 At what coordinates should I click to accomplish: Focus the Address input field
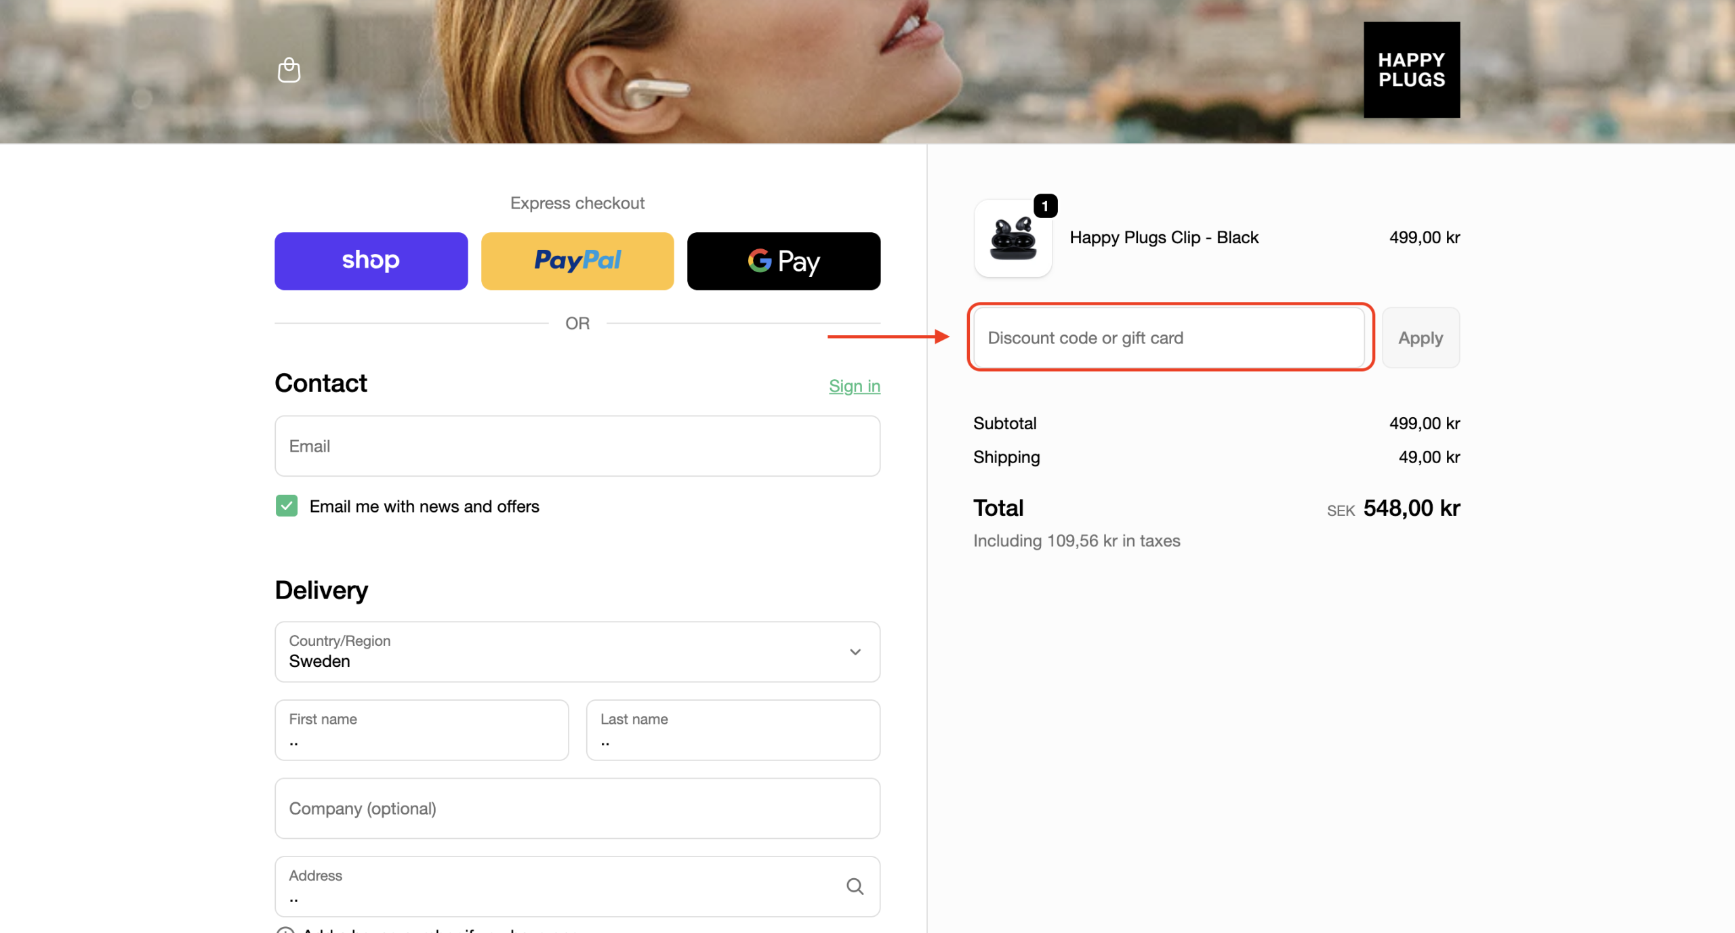[556, 886]
